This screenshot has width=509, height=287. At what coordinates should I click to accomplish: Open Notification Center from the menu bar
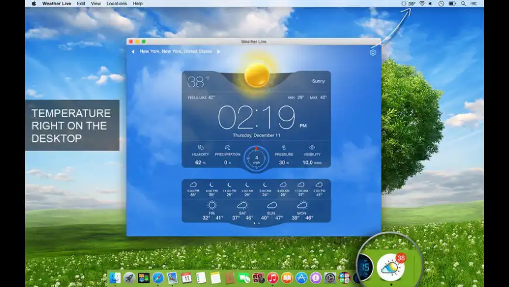[x=474, y=4]
